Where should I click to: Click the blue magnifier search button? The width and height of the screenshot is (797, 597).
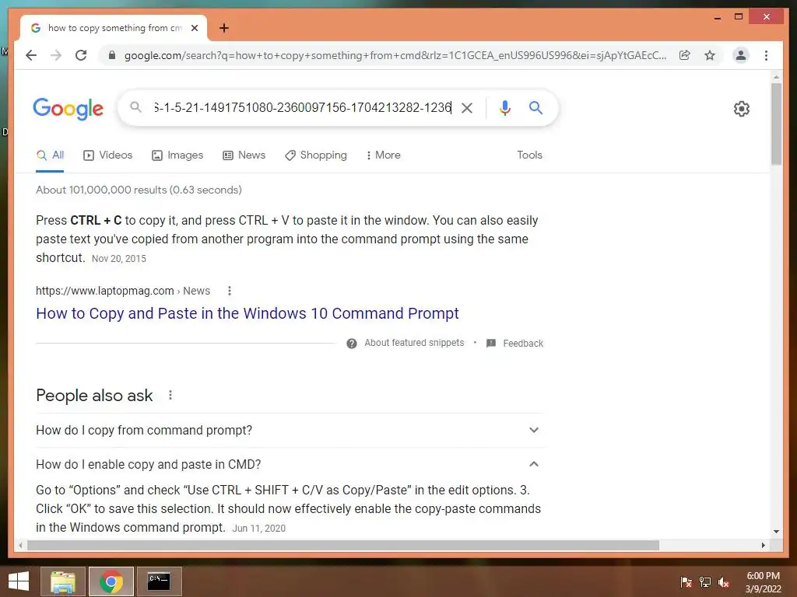pyautogui.click(x=535, y=107)
